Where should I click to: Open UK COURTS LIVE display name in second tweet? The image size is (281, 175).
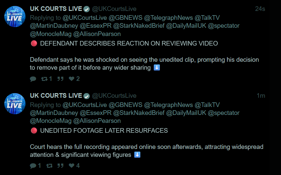56,96
